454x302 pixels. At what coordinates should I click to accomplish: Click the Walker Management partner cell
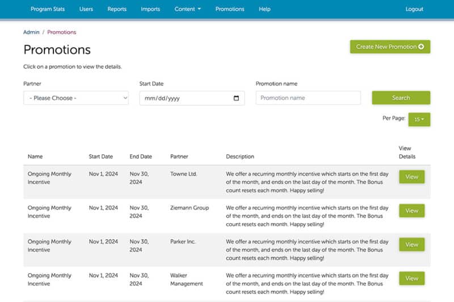(x=186, y=279)
